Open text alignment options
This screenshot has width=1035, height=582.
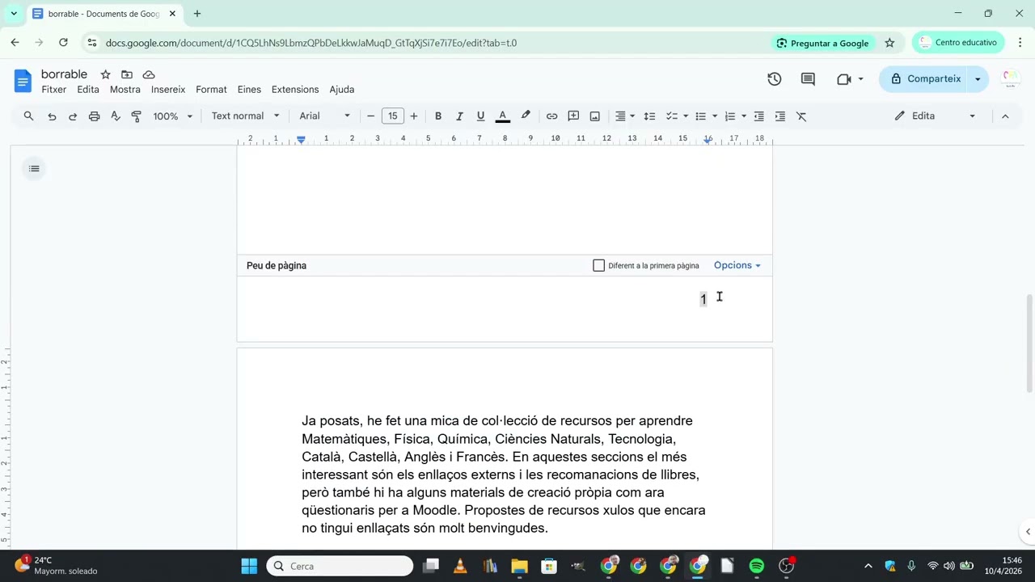[625, 116]
